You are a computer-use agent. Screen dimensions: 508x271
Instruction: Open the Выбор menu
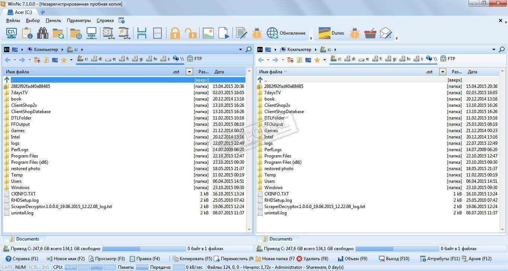(x=33, y=20)
